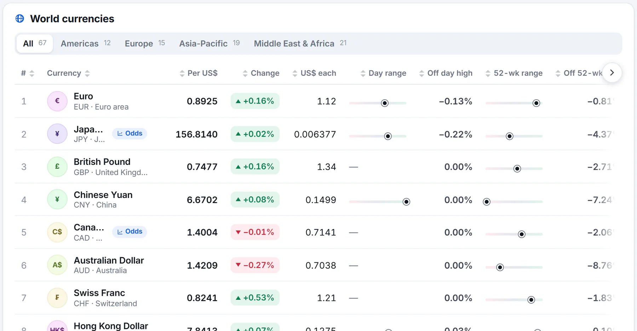Open the Asia-Pacific tab

coord(210,43)
